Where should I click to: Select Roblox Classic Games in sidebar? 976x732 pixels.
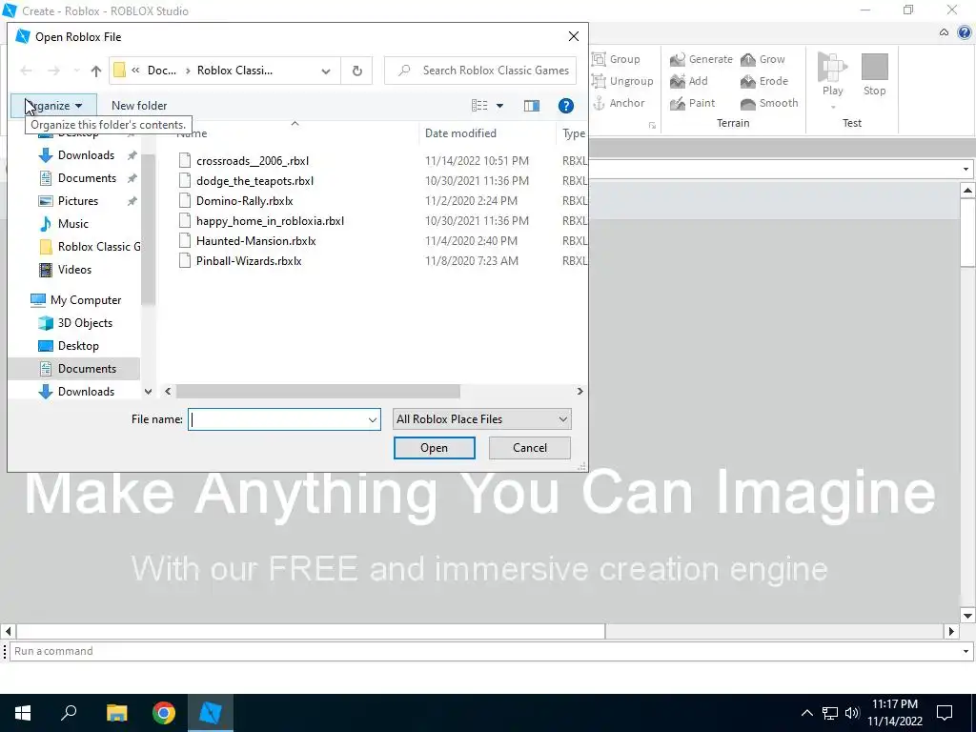click(90, 247)
